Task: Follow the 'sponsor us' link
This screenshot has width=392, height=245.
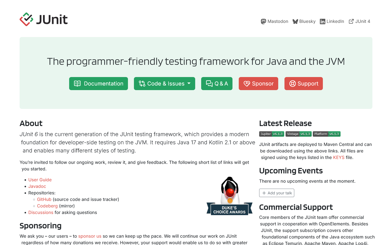Action: [x=90, y=236]
